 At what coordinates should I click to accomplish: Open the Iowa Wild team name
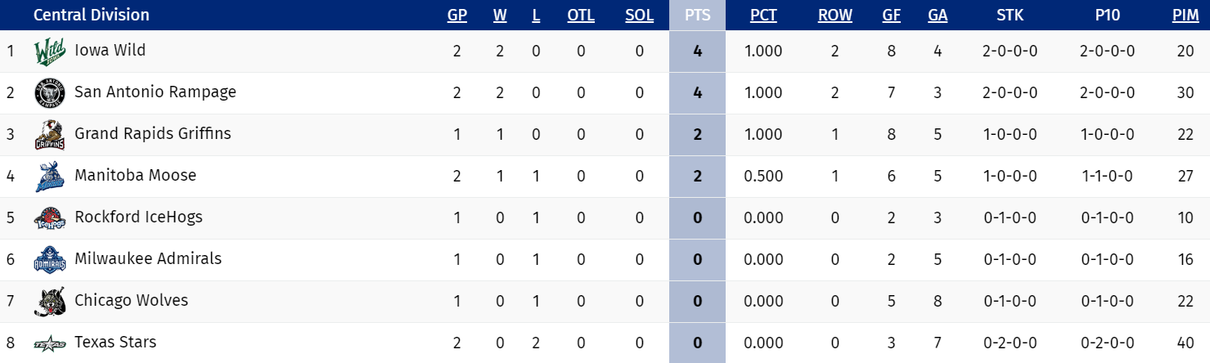[x=110, y=51]
